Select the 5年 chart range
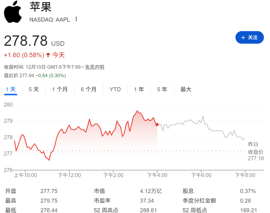Screen dimensions: 270x213 coord(162,89)
